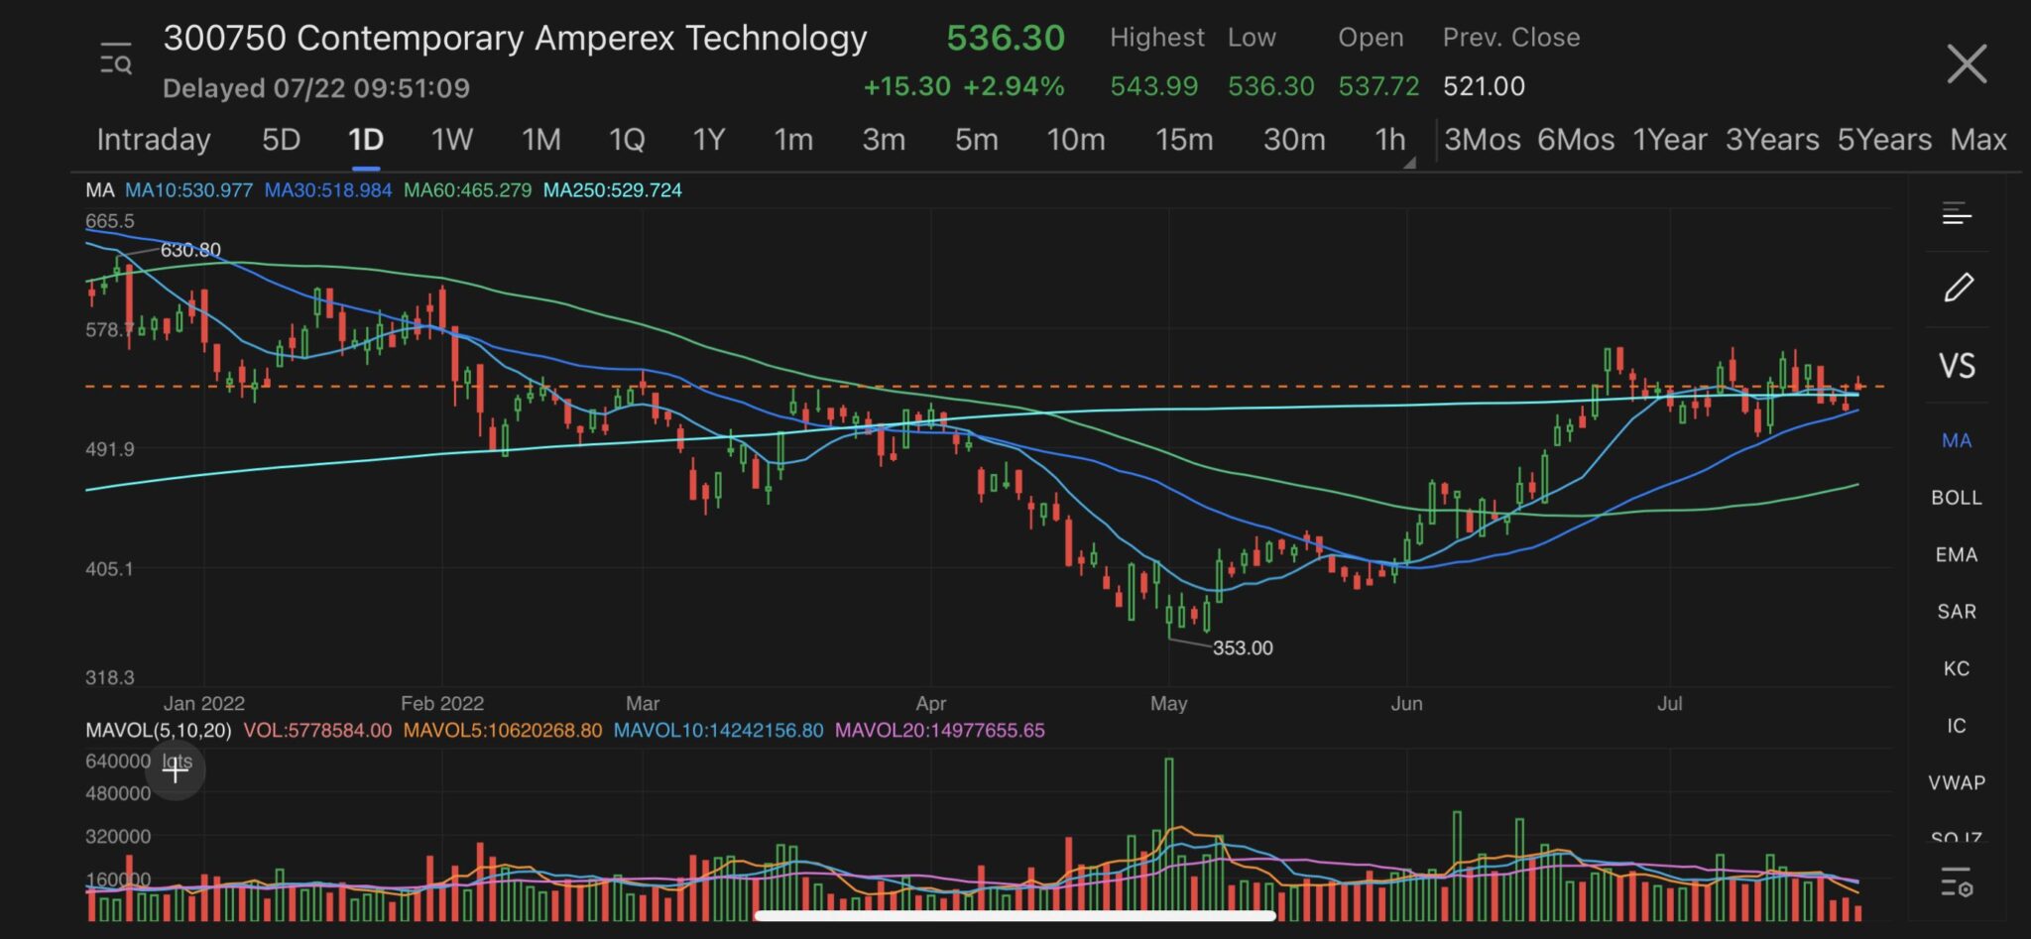Tap the MAVOL10:14242156.80 value
This screenshot has width=2031, height=939.
(x=718, y=731)
